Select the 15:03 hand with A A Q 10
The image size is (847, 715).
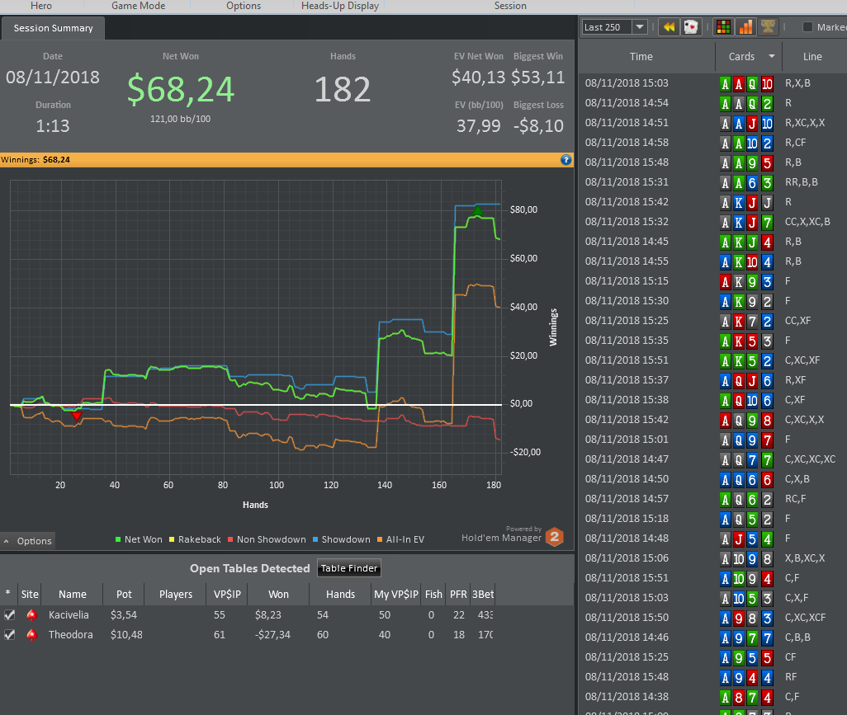713,83
